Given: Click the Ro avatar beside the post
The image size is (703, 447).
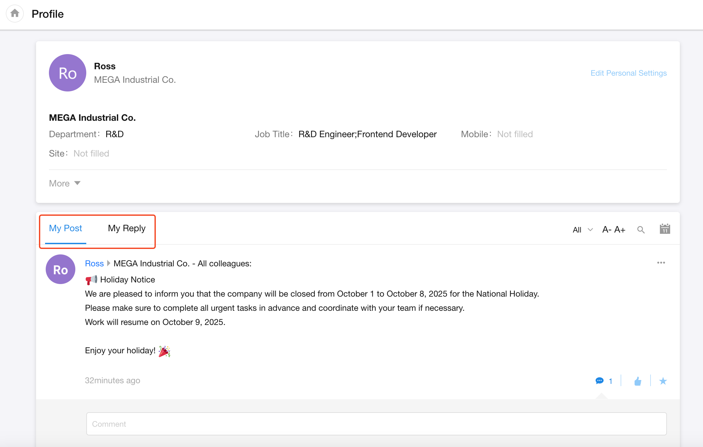Looking at the screenshot, I should tap(61, 269).
